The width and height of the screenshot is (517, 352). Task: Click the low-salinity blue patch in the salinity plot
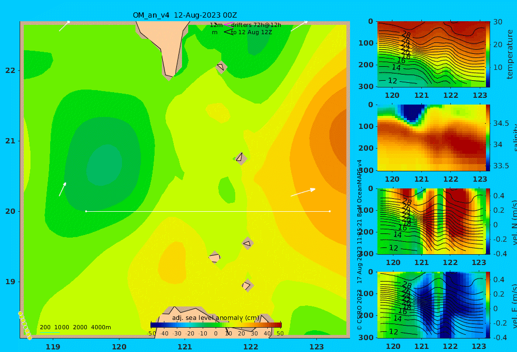(412, 113)
